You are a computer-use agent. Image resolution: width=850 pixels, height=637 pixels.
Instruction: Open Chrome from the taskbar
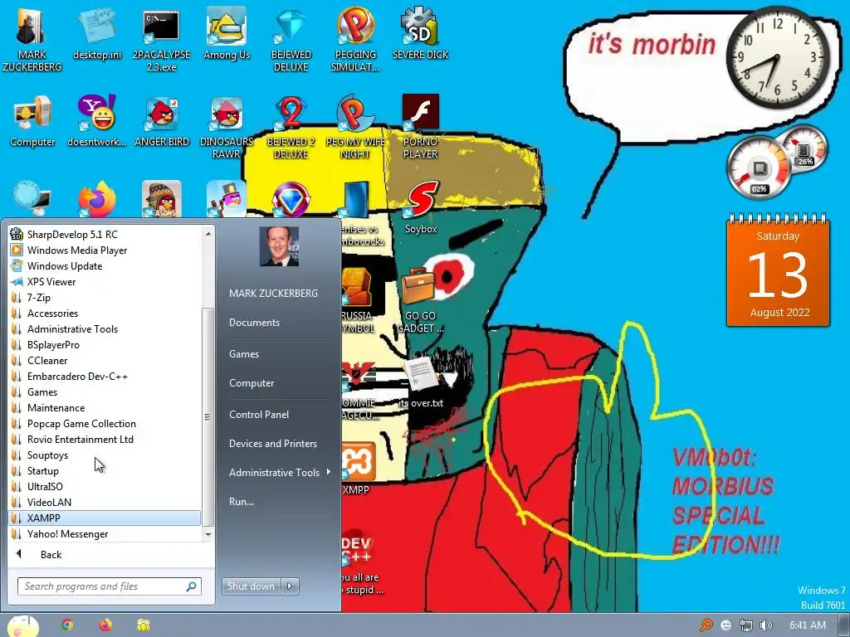67,625
